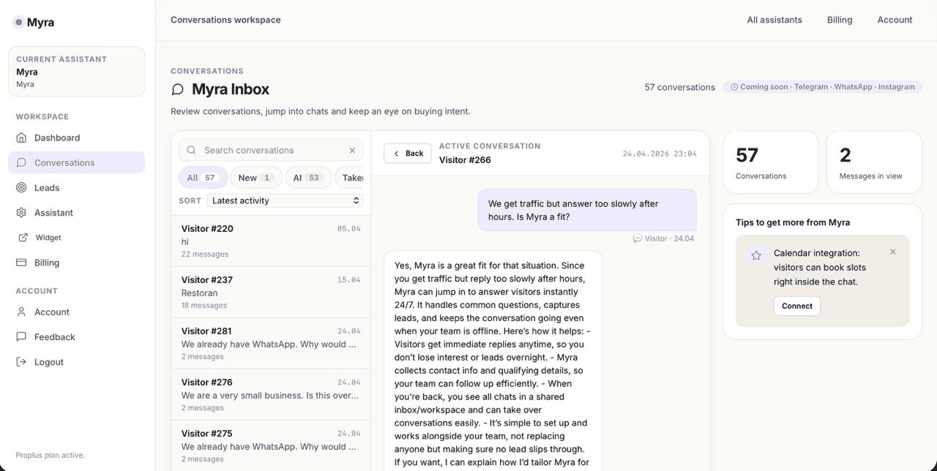Open the Dashboard sidebar link
The height and width of the screenshot is (471, 937).
pos(77,137)
